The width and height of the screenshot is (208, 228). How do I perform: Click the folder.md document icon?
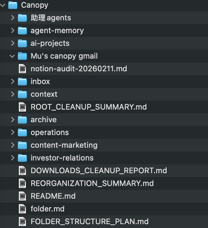22,209
